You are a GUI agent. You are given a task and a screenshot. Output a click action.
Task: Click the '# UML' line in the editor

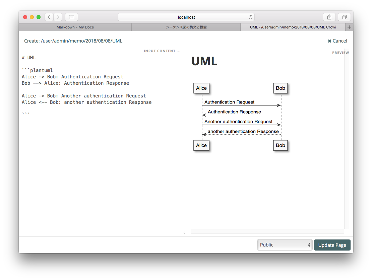point(29,58)
